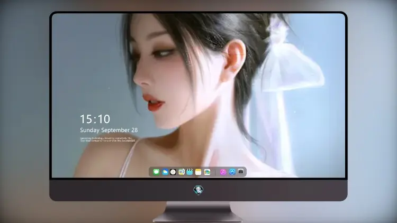Image resolution: width=397 pixels, height=223 pixels.
Task: Open the Weather app in the dock
Action: tap(165, 172)
